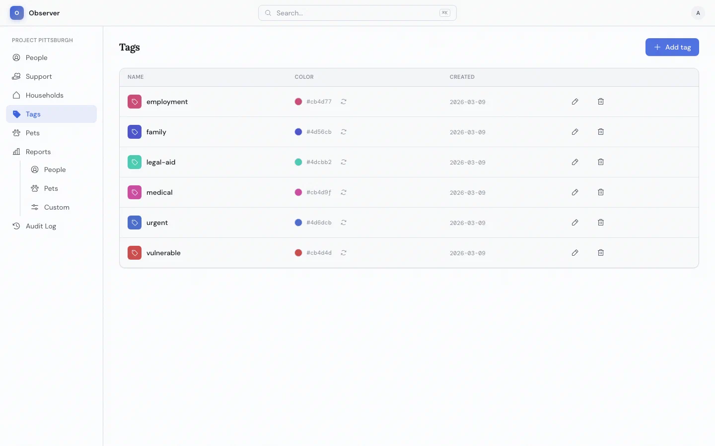The width and height of the screenshot is (715, 446).
Task: Focus the Search input field
Action: (x=357, y=13)
